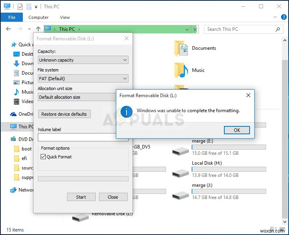Select Videos in the navigation pane
Image resolution: width=289 pixels, height=235 pixels.
click(x=23, y=102)
